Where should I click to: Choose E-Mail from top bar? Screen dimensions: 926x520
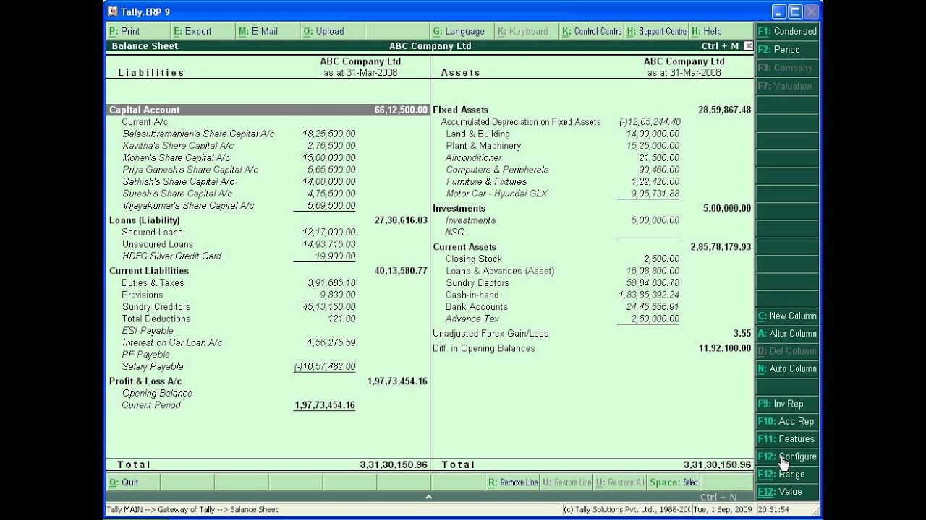[x=268, y=31]
